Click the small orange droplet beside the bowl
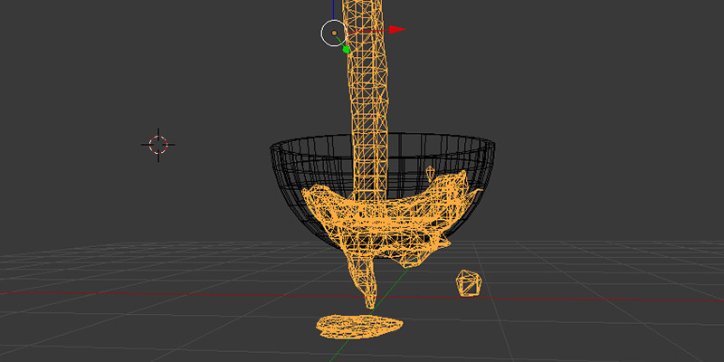The image size is (724, 362). point(469,283)
